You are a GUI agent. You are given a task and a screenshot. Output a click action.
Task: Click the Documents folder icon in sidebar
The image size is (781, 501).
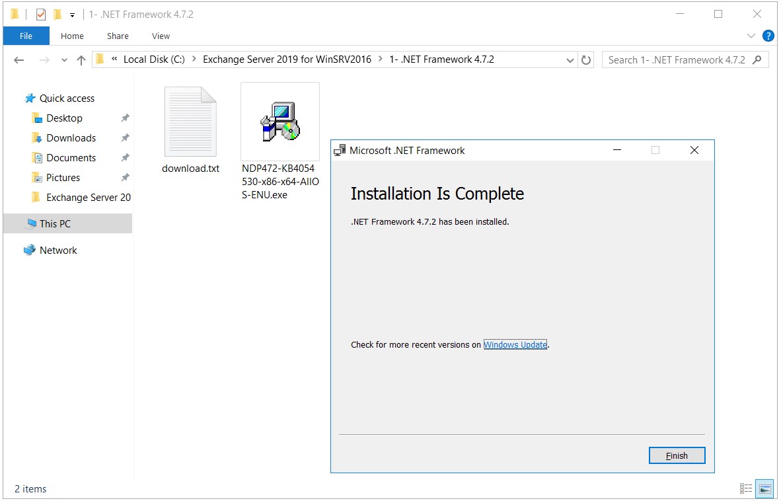point(37,158)
